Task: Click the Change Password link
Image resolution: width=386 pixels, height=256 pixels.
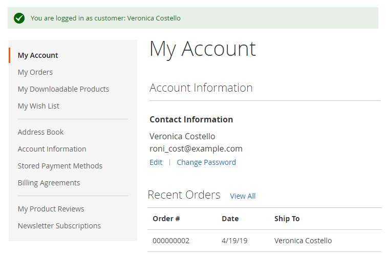Action: (206, 162)
